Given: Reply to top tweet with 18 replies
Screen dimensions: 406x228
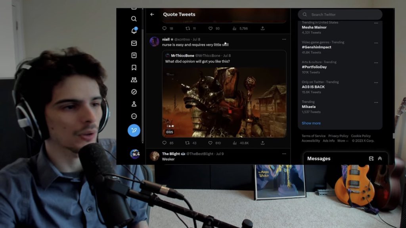Looking at the screenshot, I should point(165,28).
